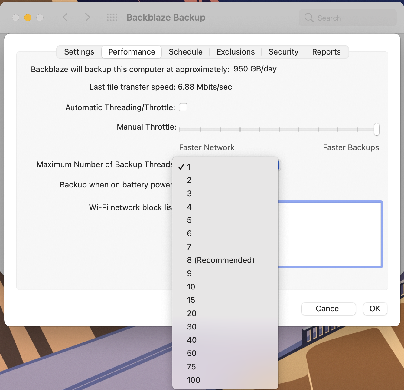View the Reports tab
404x390 pixels.
coord(326,52)
